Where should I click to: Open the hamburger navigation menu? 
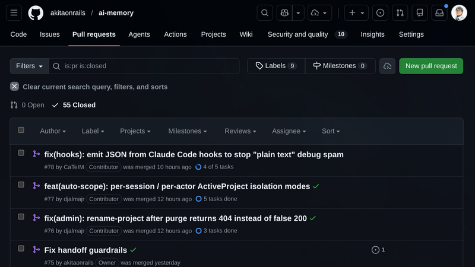(14, 12)
